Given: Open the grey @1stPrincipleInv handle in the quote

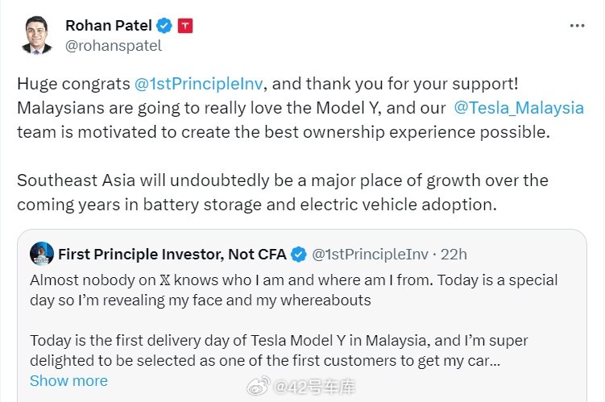Looking at the screenshot, I should tap(370, 255).
